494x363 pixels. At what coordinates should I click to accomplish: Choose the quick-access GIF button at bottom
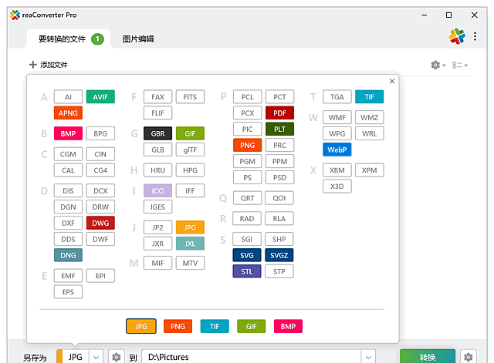coord(252,326)
